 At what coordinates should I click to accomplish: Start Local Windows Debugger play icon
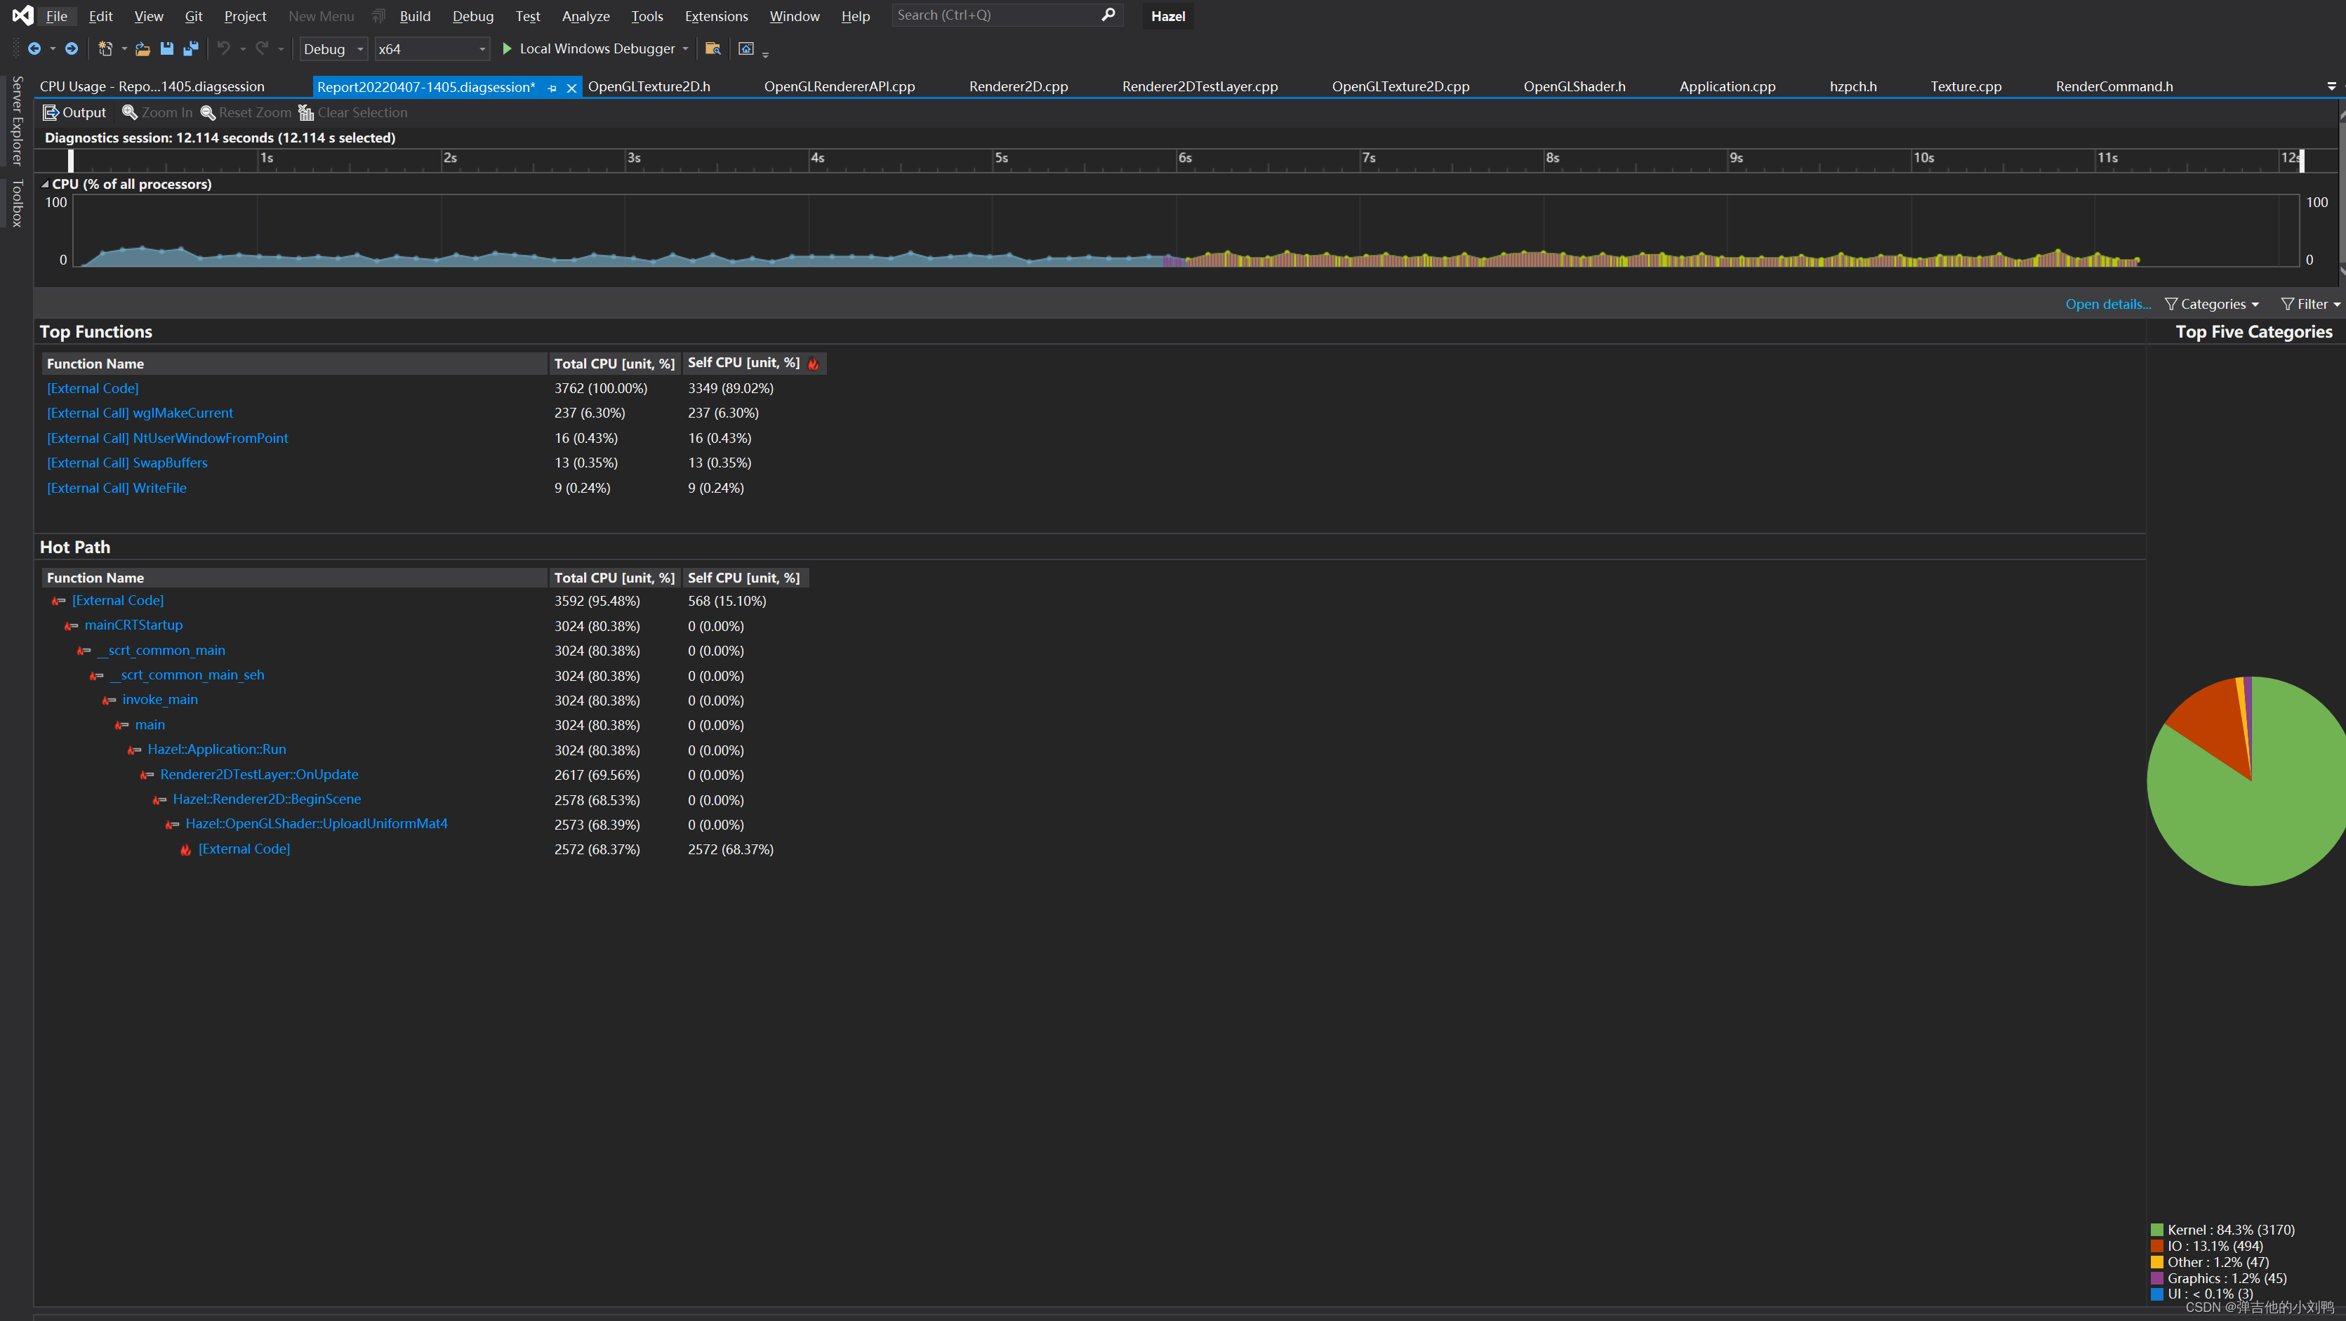(x=508, y=49)
